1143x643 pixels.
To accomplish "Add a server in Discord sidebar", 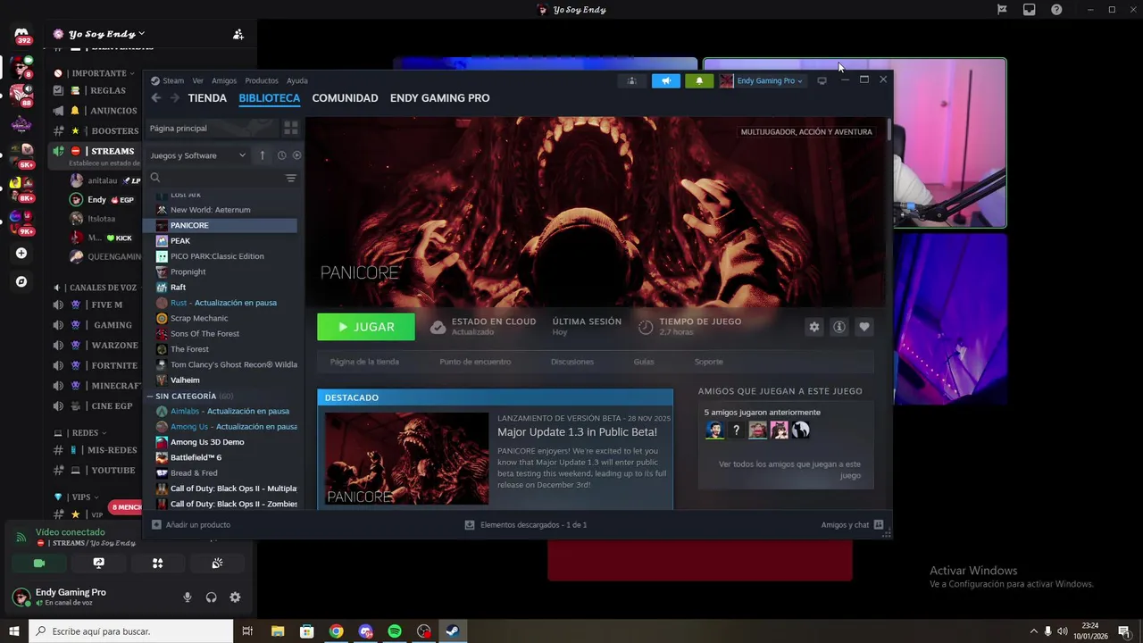I will click(21, 254).
